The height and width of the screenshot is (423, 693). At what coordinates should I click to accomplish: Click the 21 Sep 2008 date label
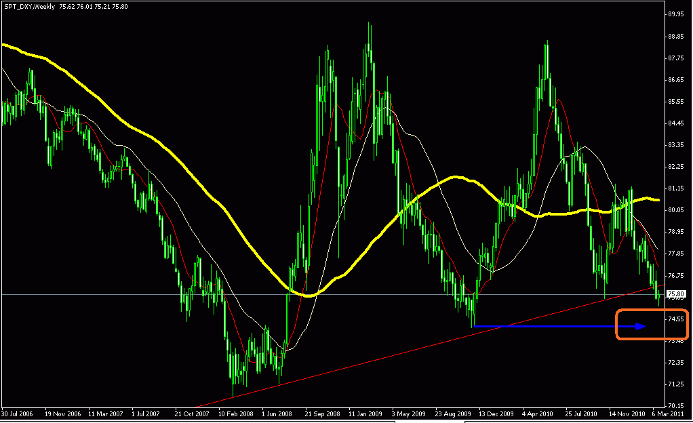click(322, 414)
